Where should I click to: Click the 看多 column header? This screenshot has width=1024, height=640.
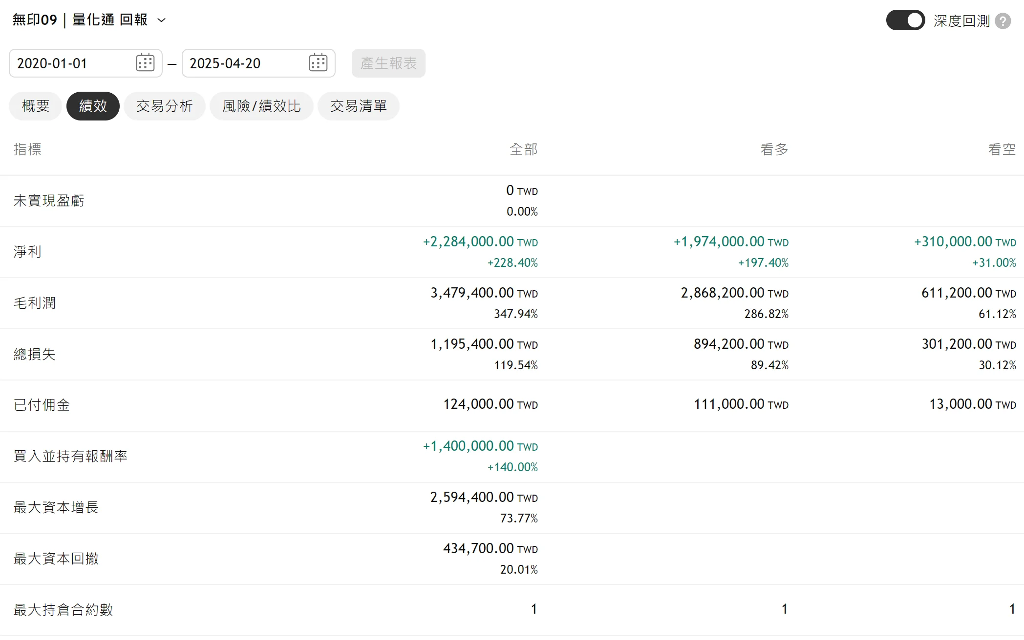774,149
